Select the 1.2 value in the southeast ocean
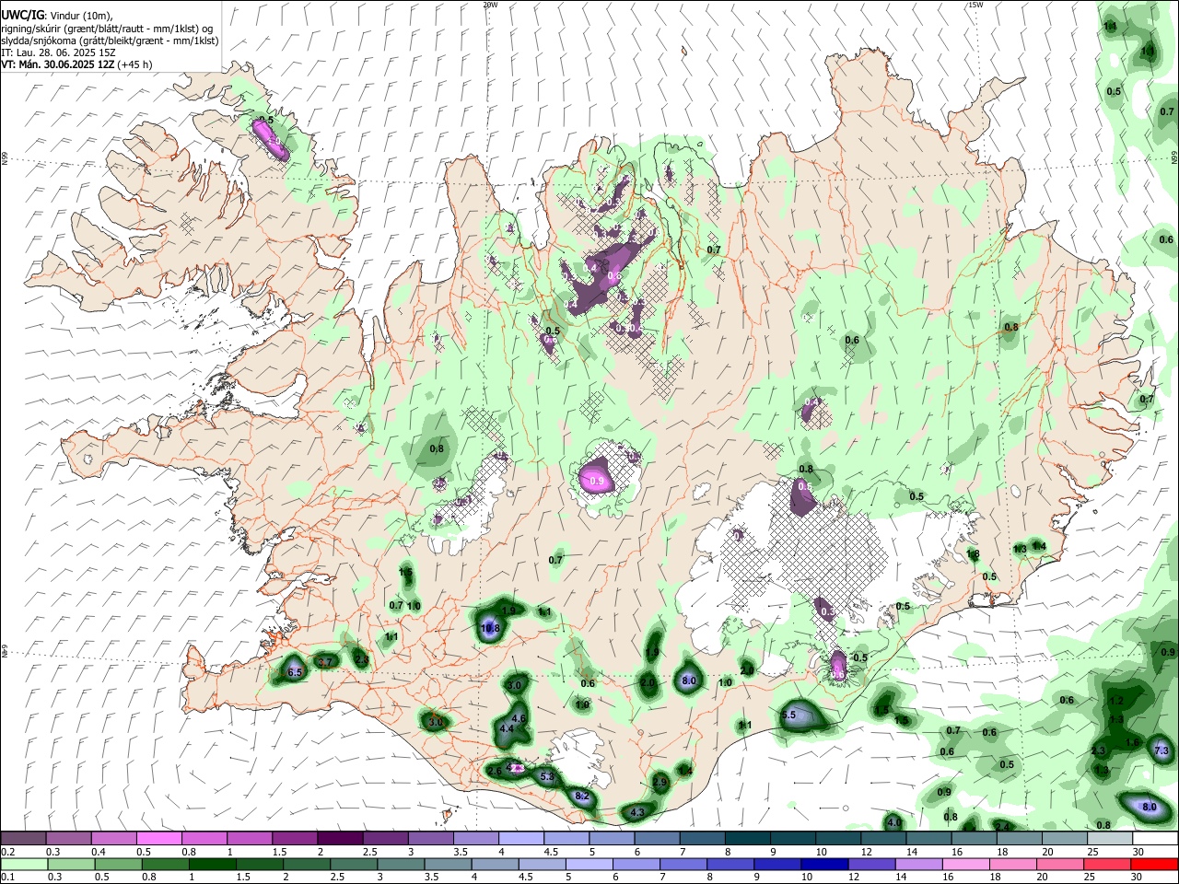Viewport: 1179px width, 884px height. click(x=1117, y=701)
